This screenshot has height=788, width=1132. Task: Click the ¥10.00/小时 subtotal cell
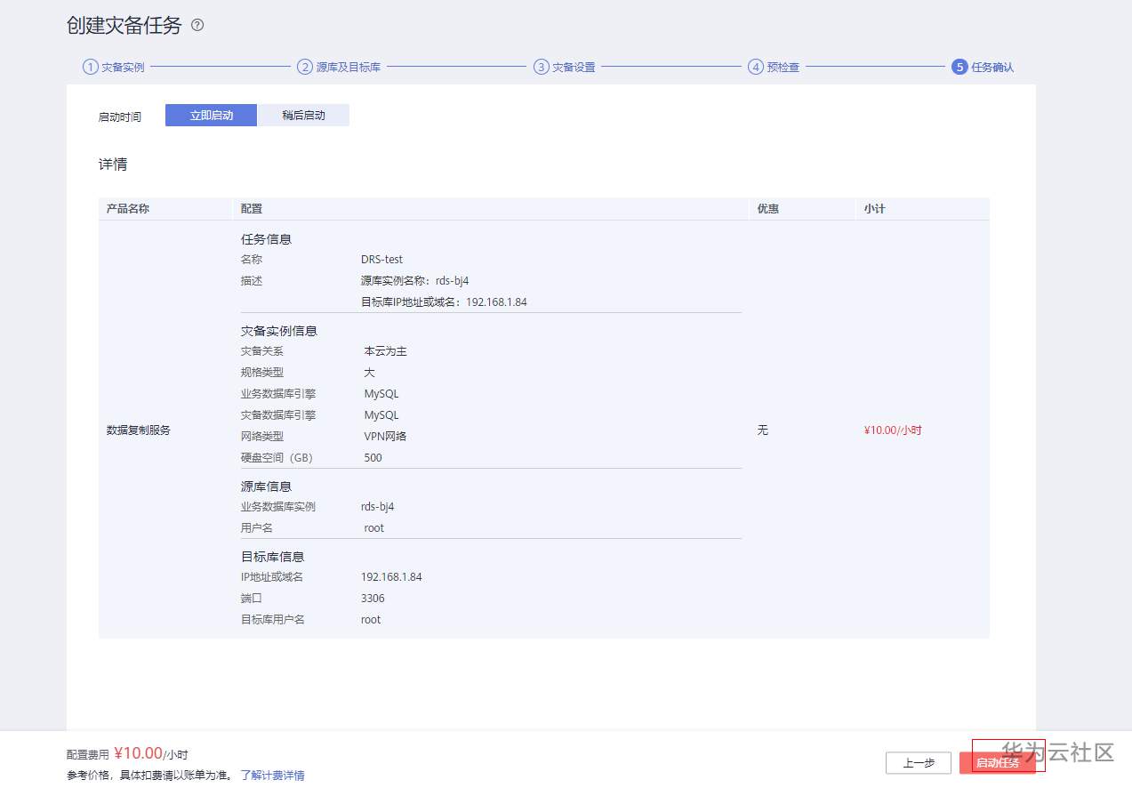(x=893, y=430)
